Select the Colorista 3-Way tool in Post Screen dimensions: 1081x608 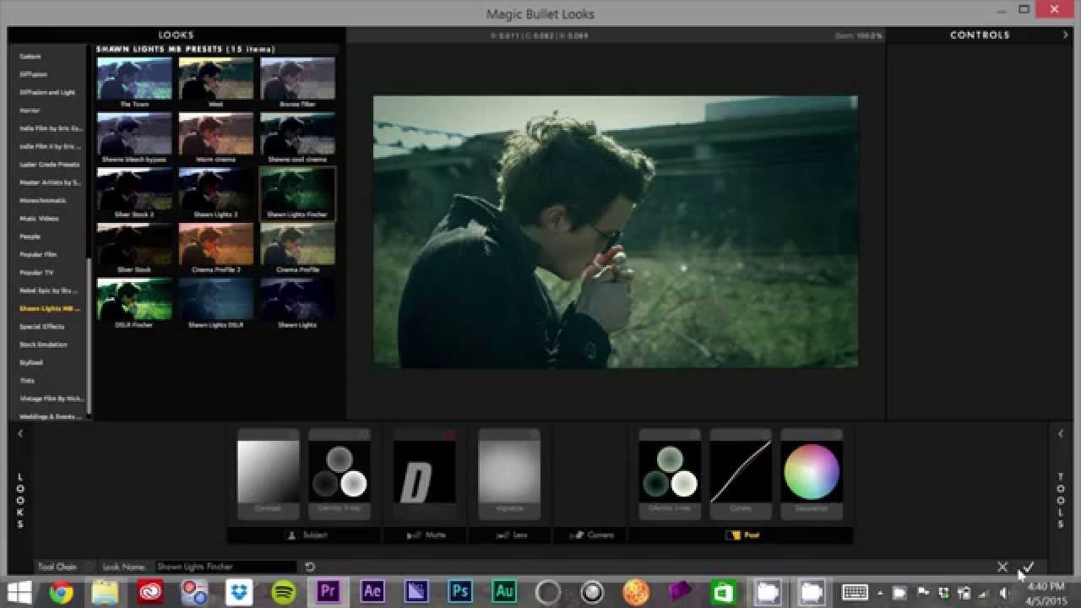coord(670,475)
